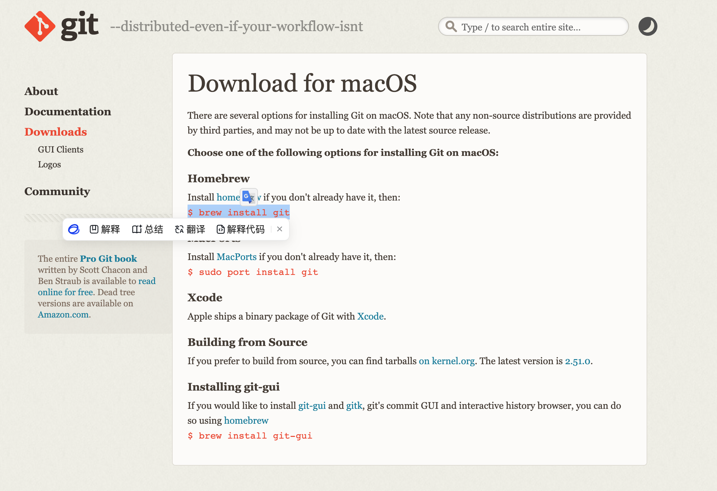Open GUI Clients sub-item
Screen dimensions: 717x491
pos(61,149)
